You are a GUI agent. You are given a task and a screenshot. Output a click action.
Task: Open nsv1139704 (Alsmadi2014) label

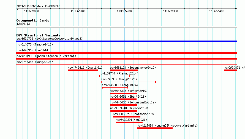(x=118, y=73)
